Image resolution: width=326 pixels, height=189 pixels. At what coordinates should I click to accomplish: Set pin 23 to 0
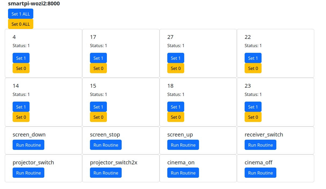click(x=253, y=117)
